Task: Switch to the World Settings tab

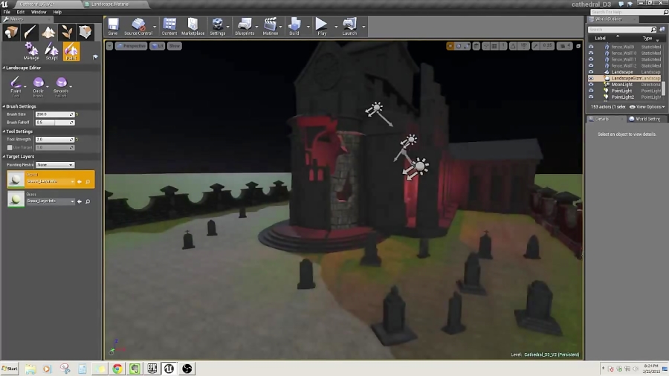Action: 644,119
